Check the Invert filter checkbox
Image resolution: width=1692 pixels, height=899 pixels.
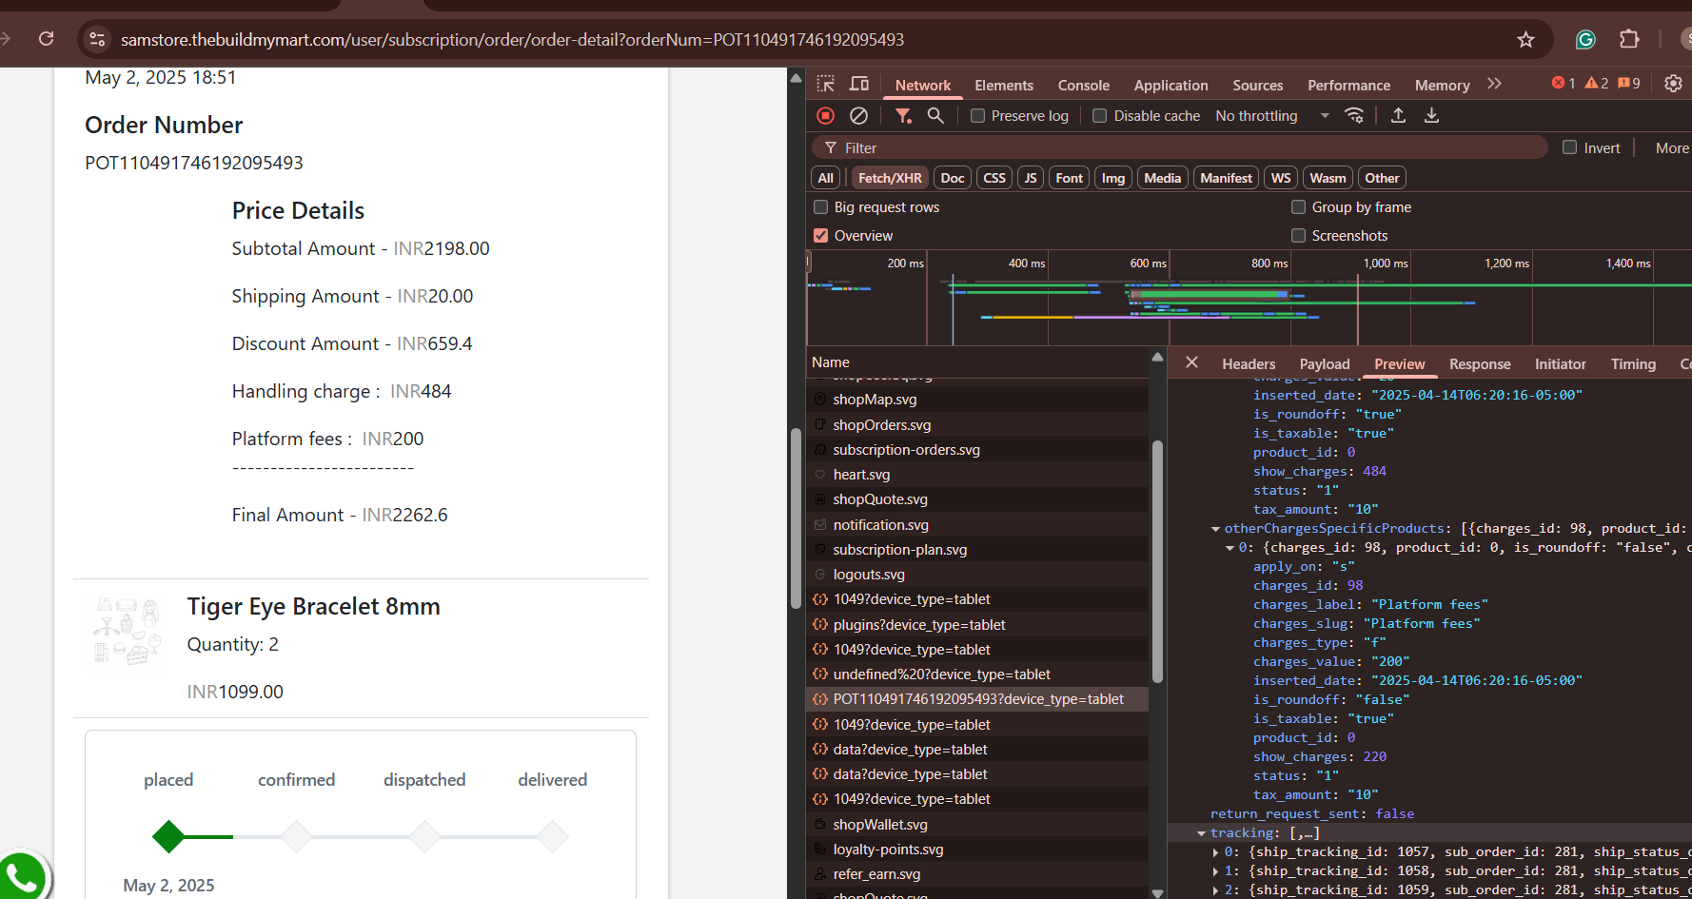1570,147
